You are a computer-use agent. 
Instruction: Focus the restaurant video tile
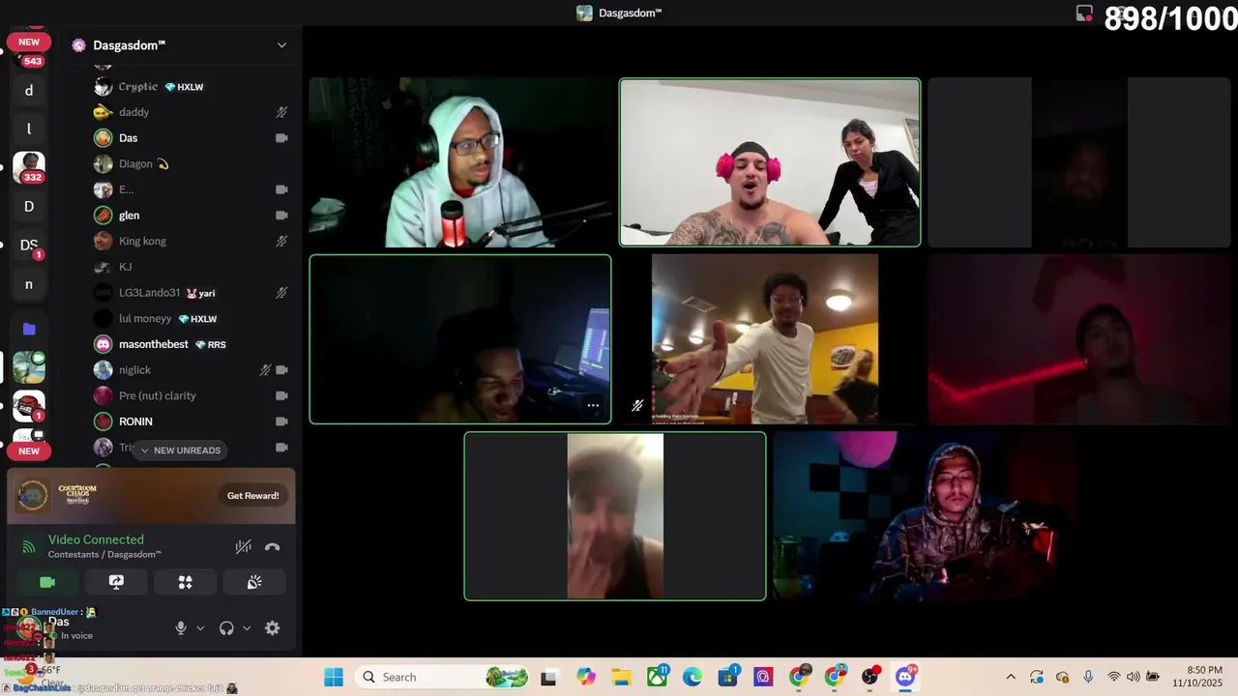[x=770, y=339]
